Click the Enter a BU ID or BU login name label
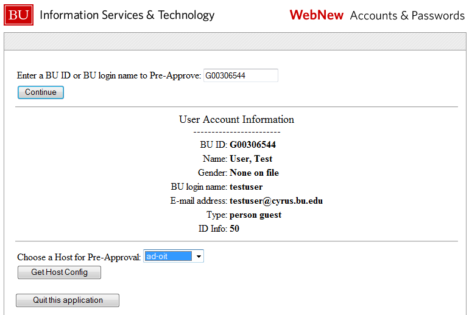 click(108, 75)
